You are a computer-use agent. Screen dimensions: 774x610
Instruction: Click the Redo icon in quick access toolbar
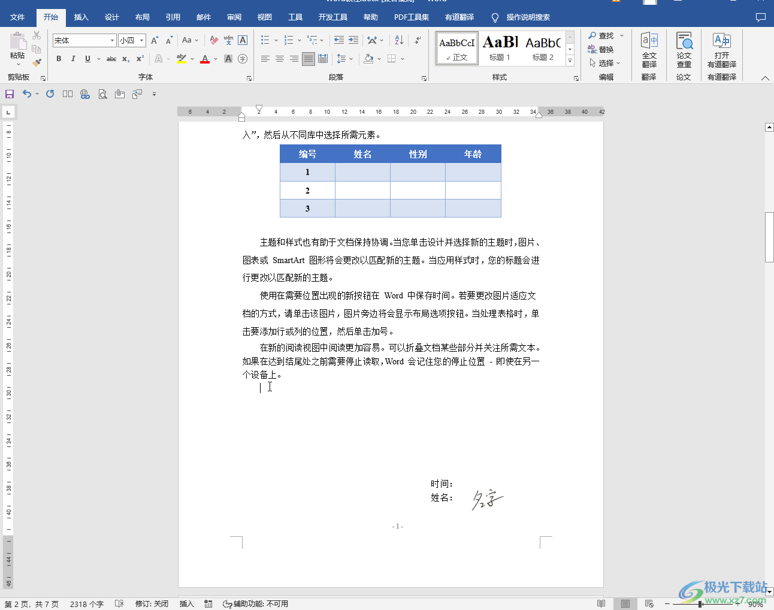[x=50, y=94]
